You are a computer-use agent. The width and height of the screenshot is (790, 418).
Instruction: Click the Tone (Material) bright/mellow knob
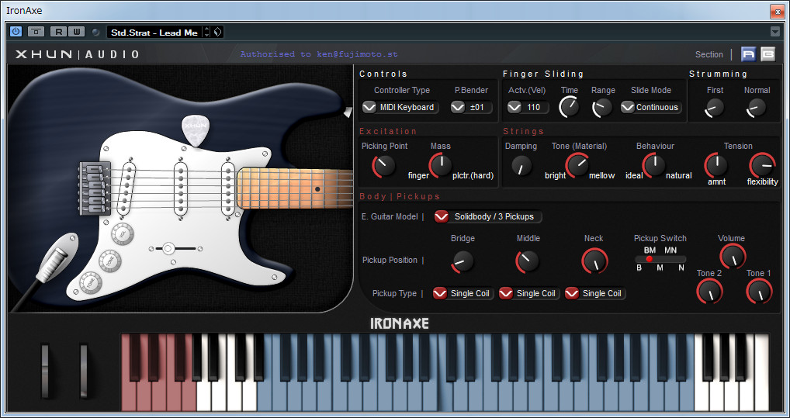(x=577, y=165)
